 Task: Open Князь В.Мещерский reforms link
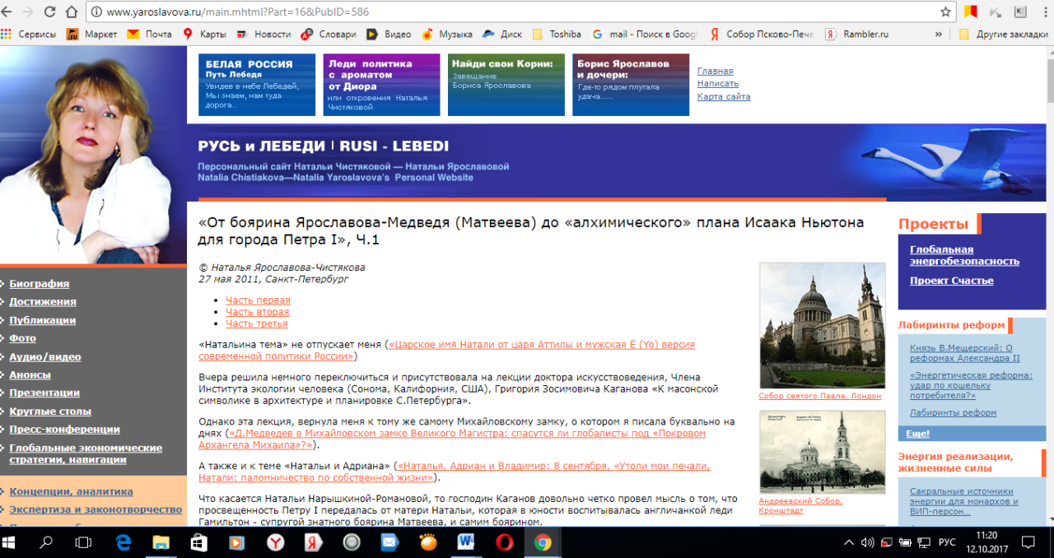coord(965,353)
